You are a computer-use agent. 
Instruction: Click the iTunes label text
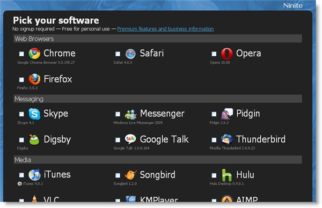(x=57, y=175)
